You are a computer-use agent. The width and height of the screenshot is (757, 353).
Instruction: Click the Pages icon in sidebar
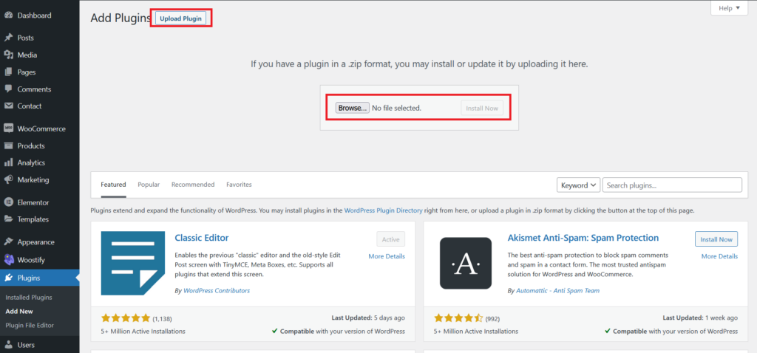pos(8,72)
